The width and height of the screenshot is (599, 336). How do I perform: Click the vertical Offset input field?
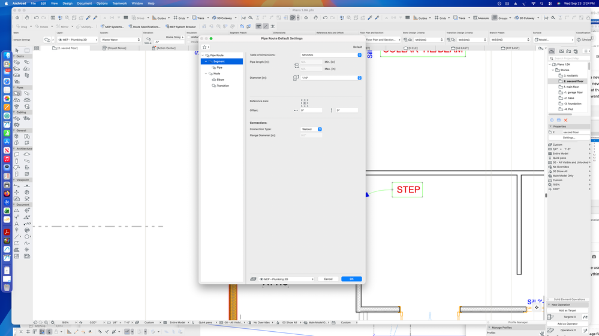347,111
